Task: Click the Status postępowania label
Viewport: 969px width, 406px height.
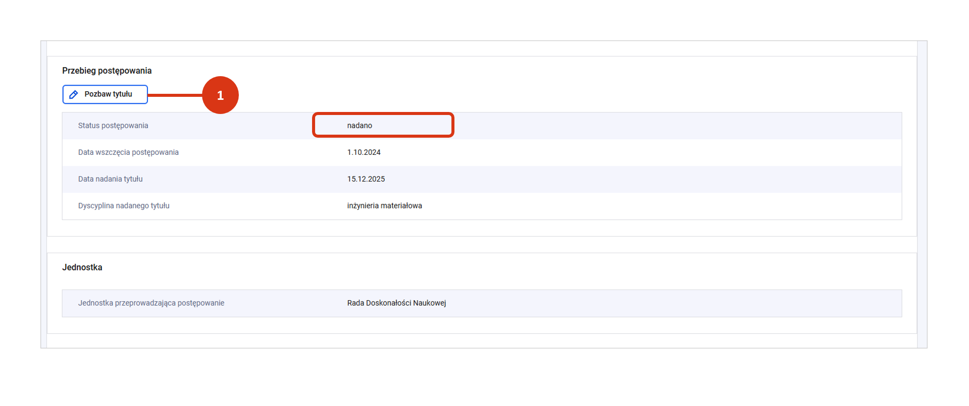Action: coord(113,126)
